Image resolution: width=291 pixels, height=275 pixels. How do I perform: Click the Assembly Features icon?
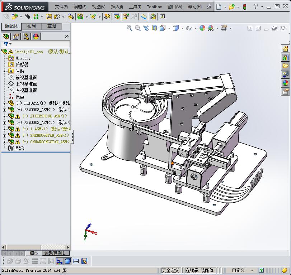(x=80, y=17)
